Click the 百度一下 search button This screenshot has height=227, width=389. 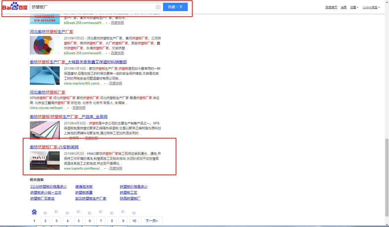[x=175, y=7]
